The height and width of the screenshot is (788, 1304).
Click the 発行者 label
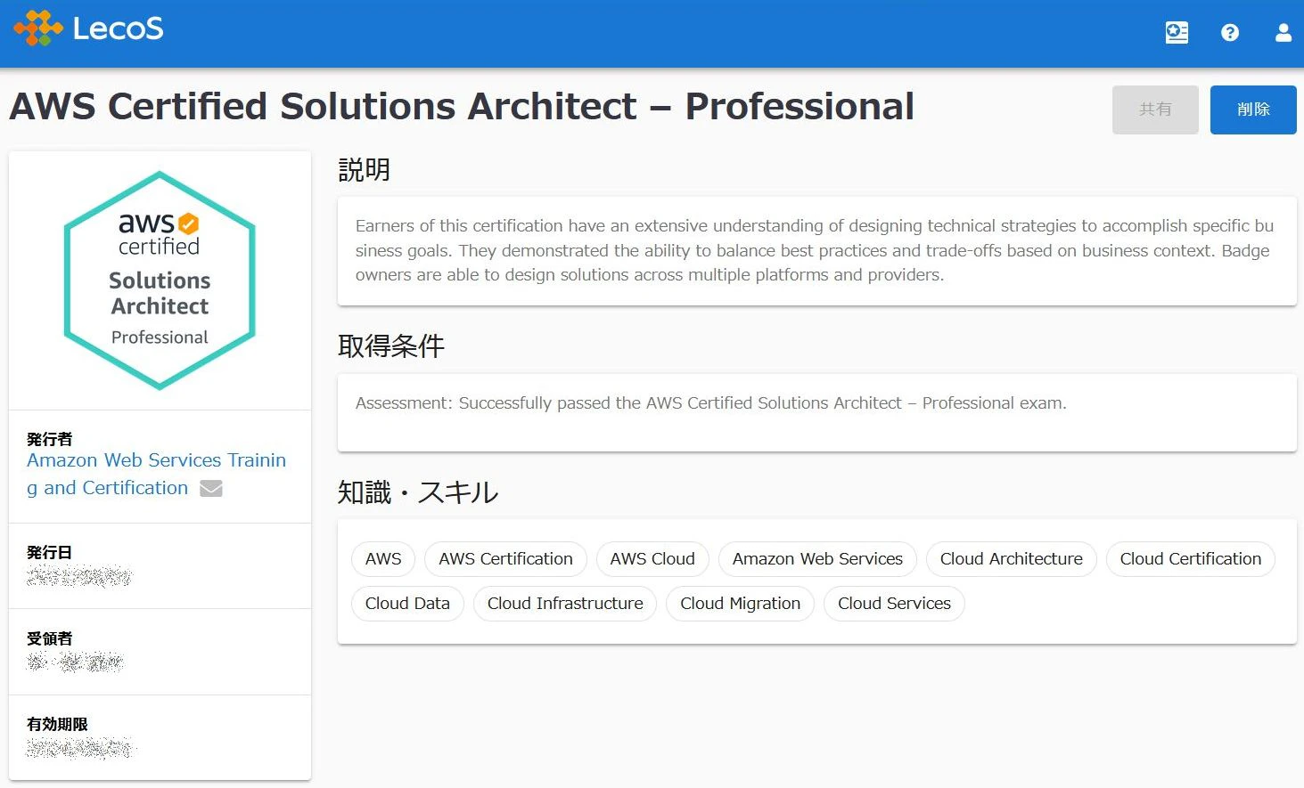click(50, 439)
